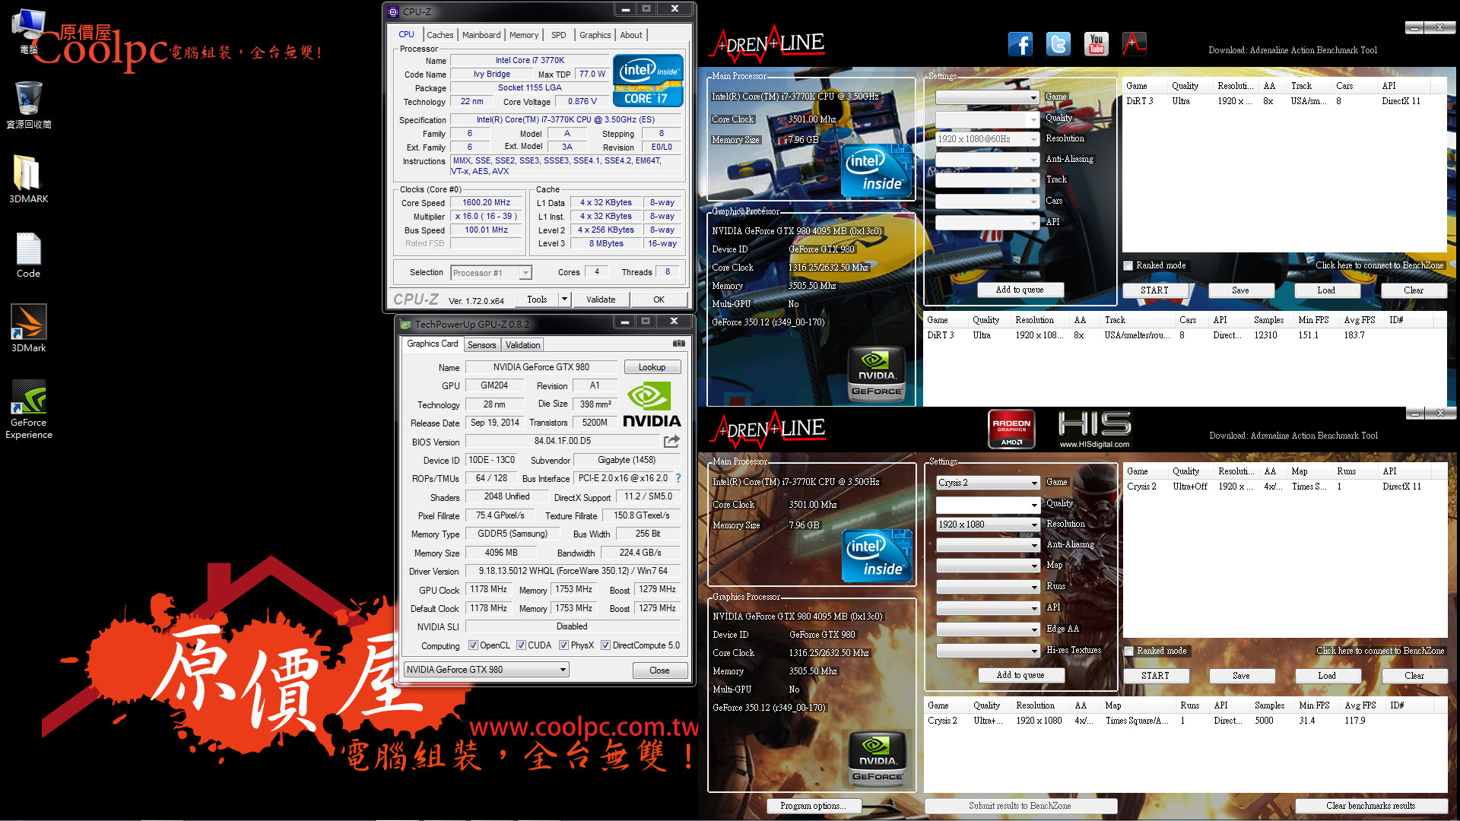Click NVIDIA GeForce badge in top Adrenaline
1460x821 pixels.
click(x=876, y=374)
